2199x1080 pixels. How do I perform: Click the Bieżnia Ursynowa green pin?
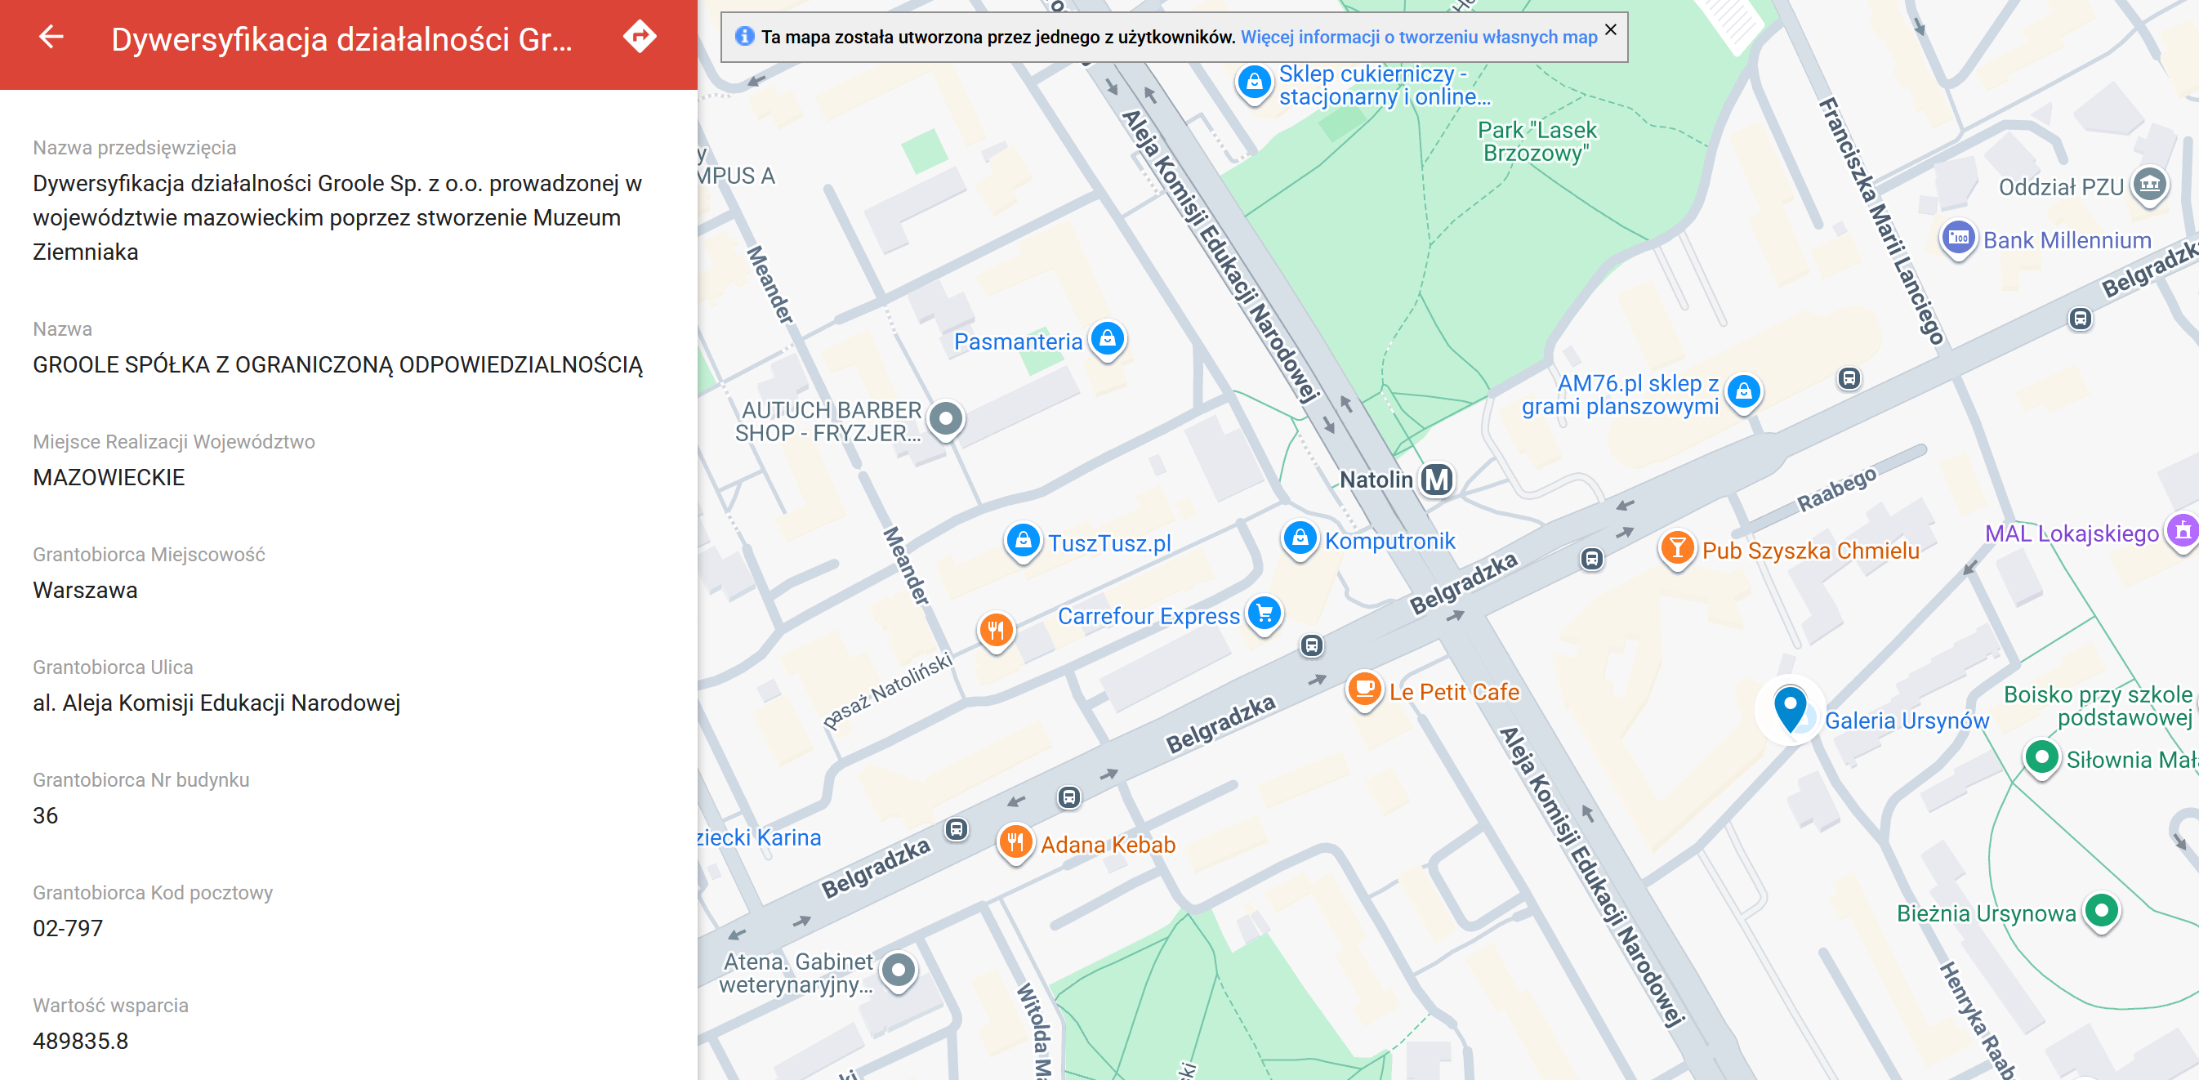[x=2102, y=910]
